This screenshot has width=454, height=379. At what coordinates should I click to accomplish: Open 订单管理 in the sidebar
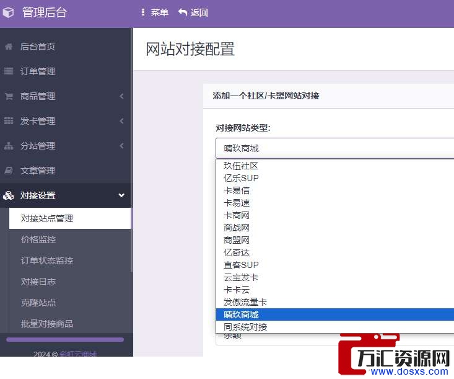(38, 71)
